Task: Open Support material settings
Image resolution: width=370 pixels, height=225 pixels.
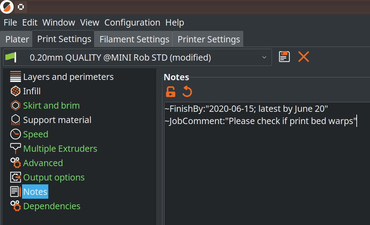Action: coord(57,120)
